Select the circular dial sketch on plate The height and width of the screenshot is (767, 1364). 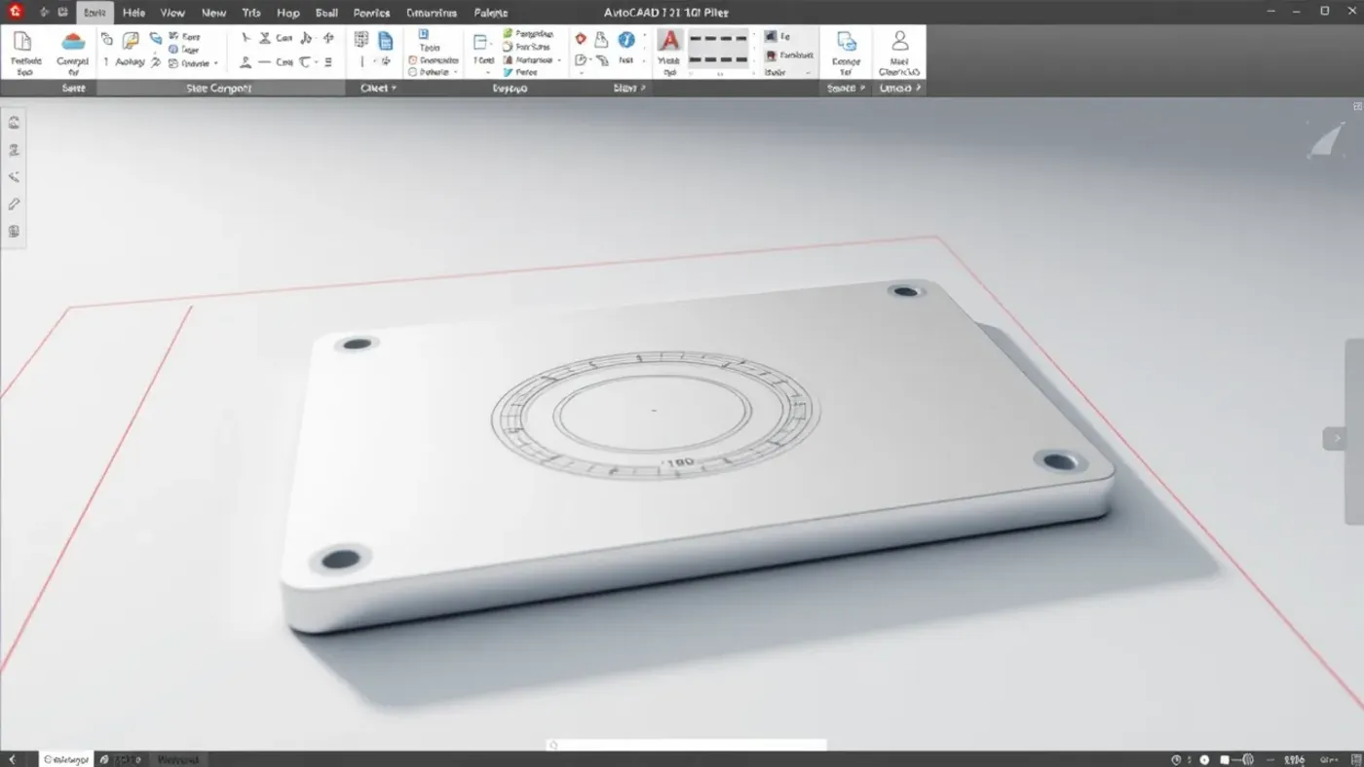(x=655, y=416)
